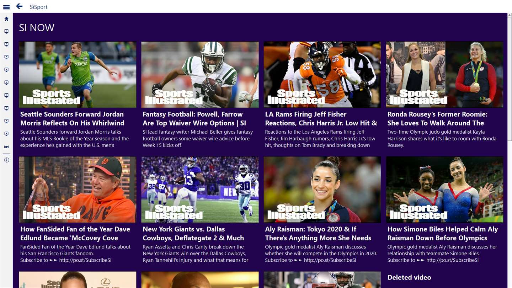Select the card-shaped icon above the sidebar divider
This screenshot has width=512, height=288.
pyautogui.click(x=6, y=146)
